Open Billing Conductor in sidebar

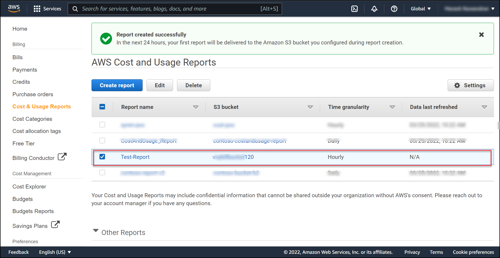33,158
